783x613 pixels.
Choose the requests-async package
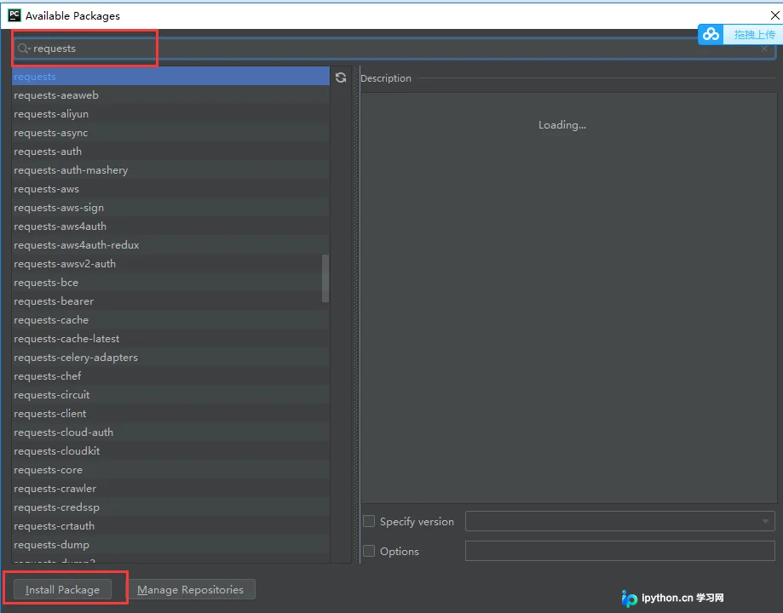point(170,132)
